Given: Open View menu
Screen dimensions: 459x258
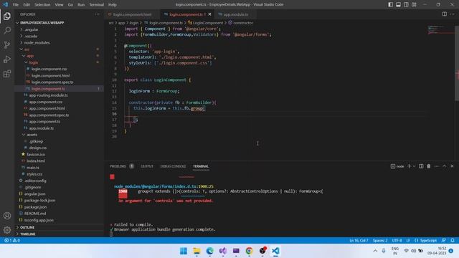Looking at the screenshot, I should (x=59, y=5).
